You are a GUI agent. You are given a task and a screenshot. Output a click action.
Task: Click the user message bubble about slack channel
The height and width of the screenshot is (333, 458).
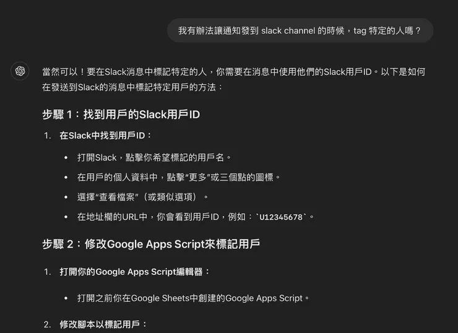pyautogui.click(x=300, y=31)
